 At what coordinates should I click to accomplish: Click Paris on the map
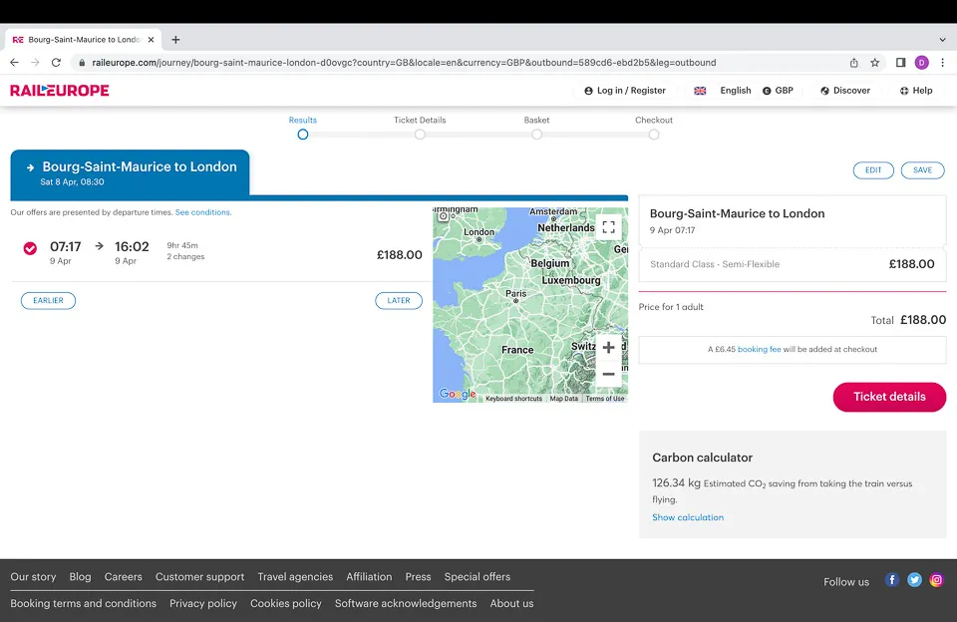tap(515, 295)
